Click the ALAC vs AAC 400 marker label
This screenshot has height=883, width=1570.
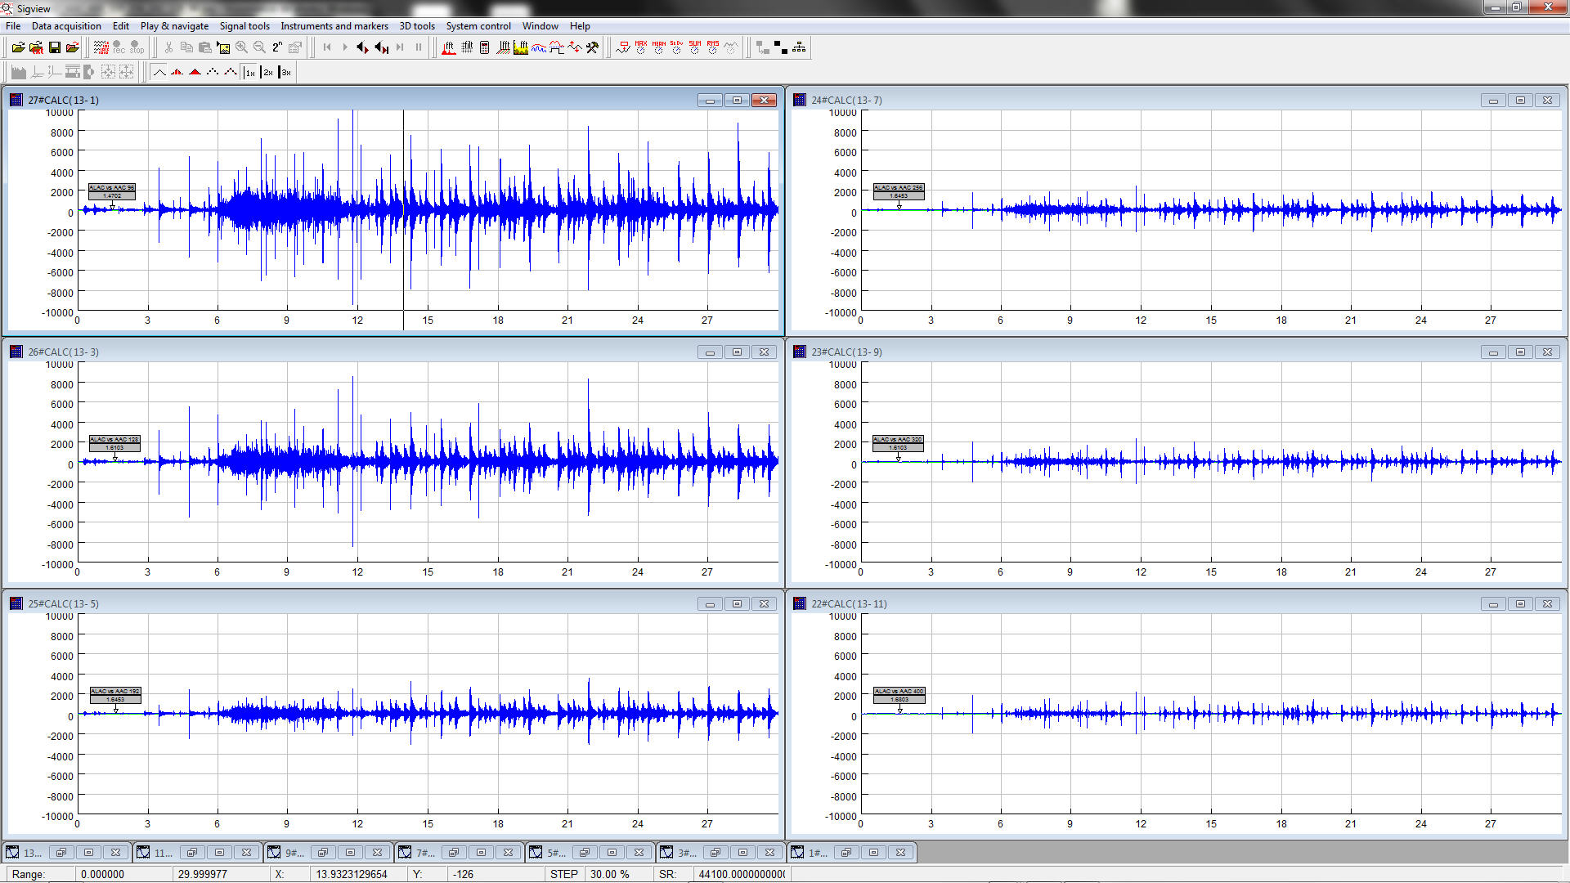tap(899, 695)
